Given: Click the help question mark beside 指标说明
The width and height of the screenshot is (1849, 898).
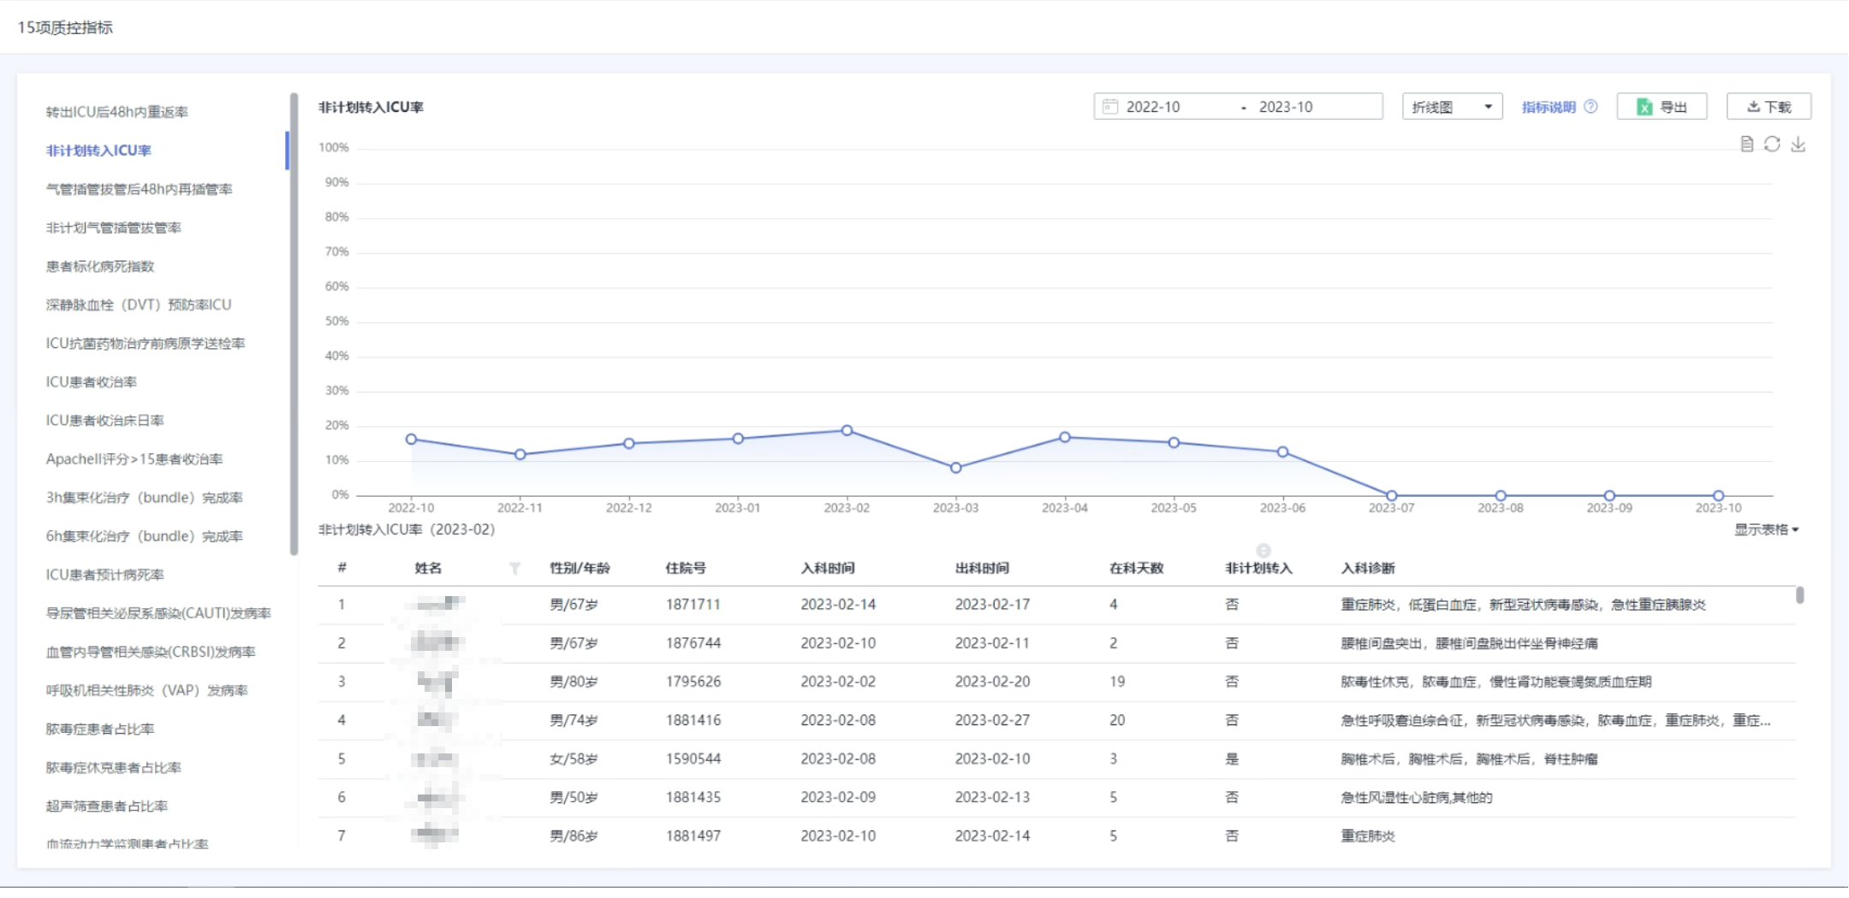Looking at the screenshot, I should point(1590,107).
